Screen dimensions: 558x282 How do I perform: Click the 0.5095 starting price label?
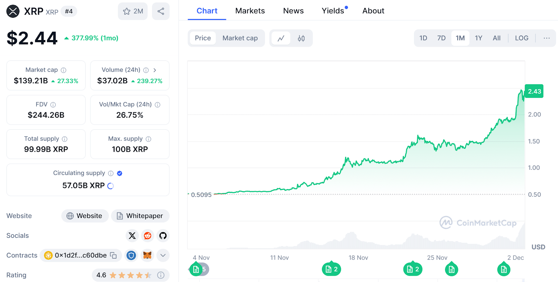[x=201, y=195]
